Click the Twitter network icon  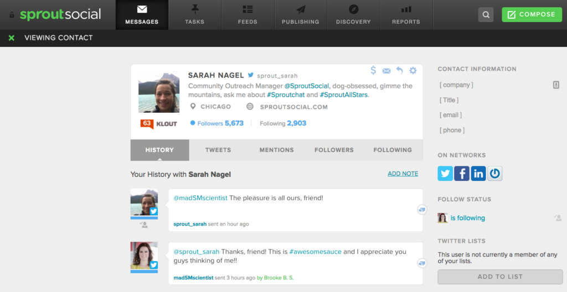tap(445, 174)
